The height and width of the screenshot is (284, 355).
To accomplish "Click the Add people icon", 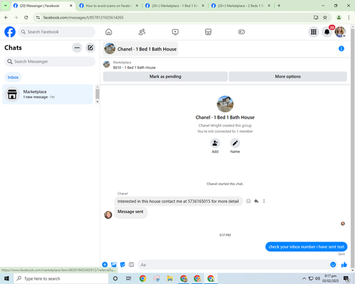I will click(x=215, y=143).
